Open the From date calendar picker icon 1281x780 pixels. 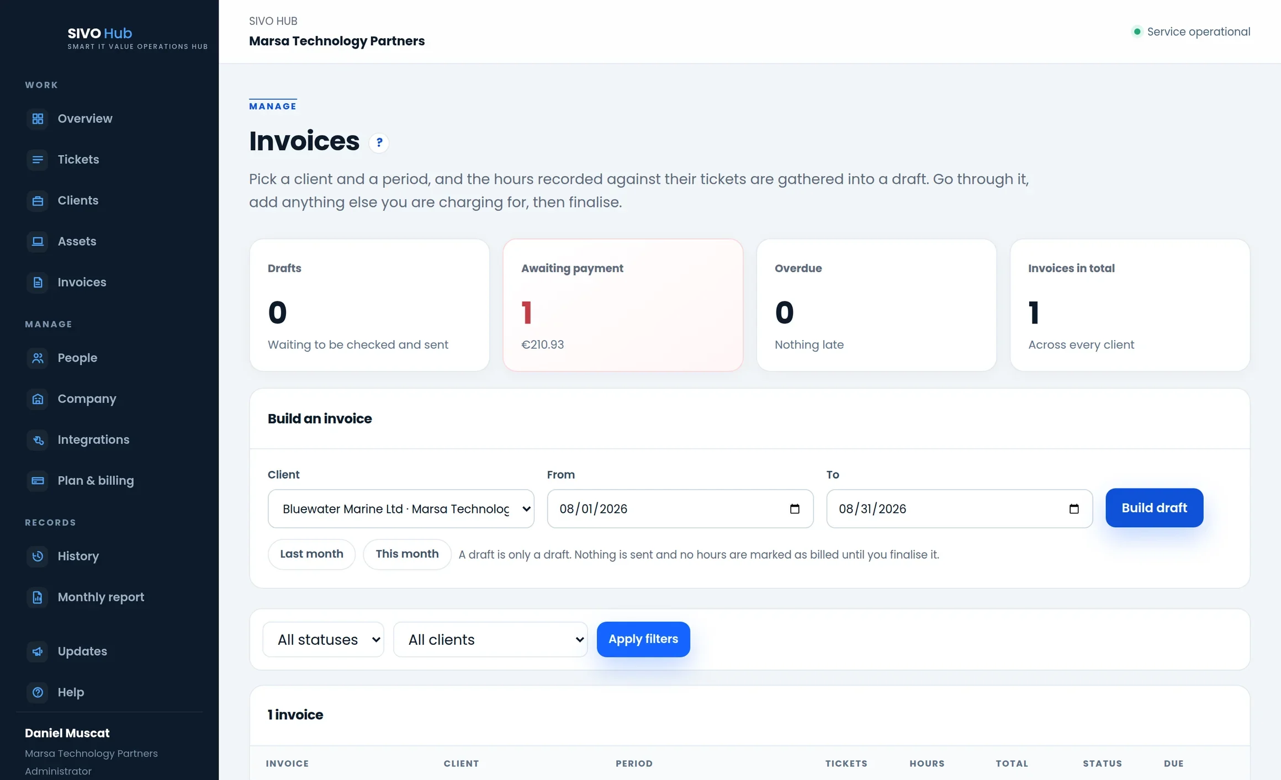point(795,508)
